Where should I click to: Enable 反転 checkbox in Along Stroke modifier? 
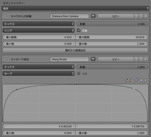click(x=79, y=74)
